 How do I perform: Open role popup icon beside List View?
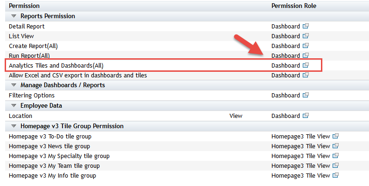(x=306, y=36)
